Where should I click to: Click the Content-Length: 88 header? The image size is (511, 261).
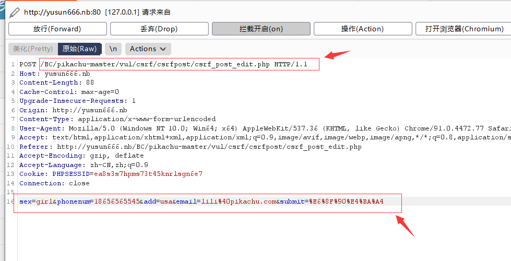click(57, 83)
